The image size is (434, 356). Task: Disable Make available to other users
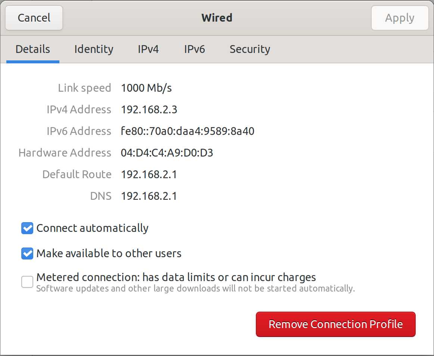coord(27,253)
